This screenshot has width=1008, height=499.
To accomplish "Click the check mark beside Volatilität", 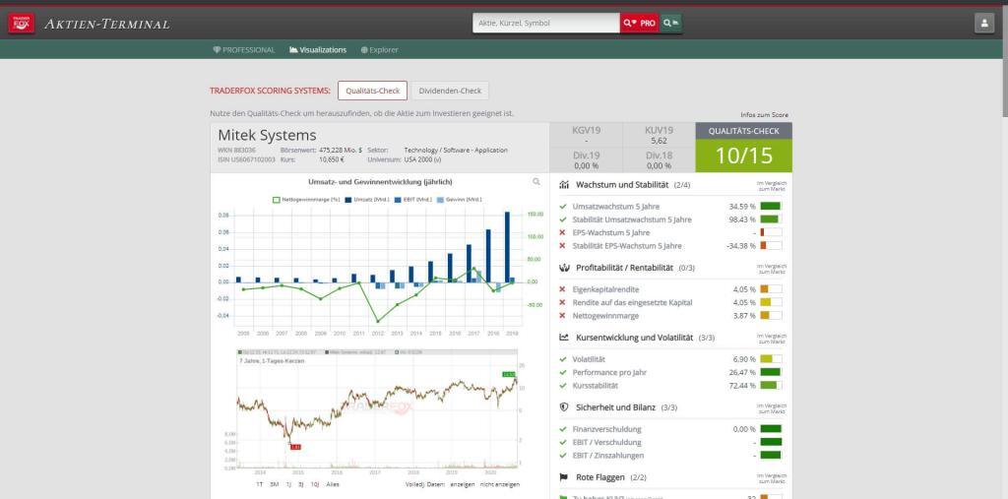I will tap(563, 359).
